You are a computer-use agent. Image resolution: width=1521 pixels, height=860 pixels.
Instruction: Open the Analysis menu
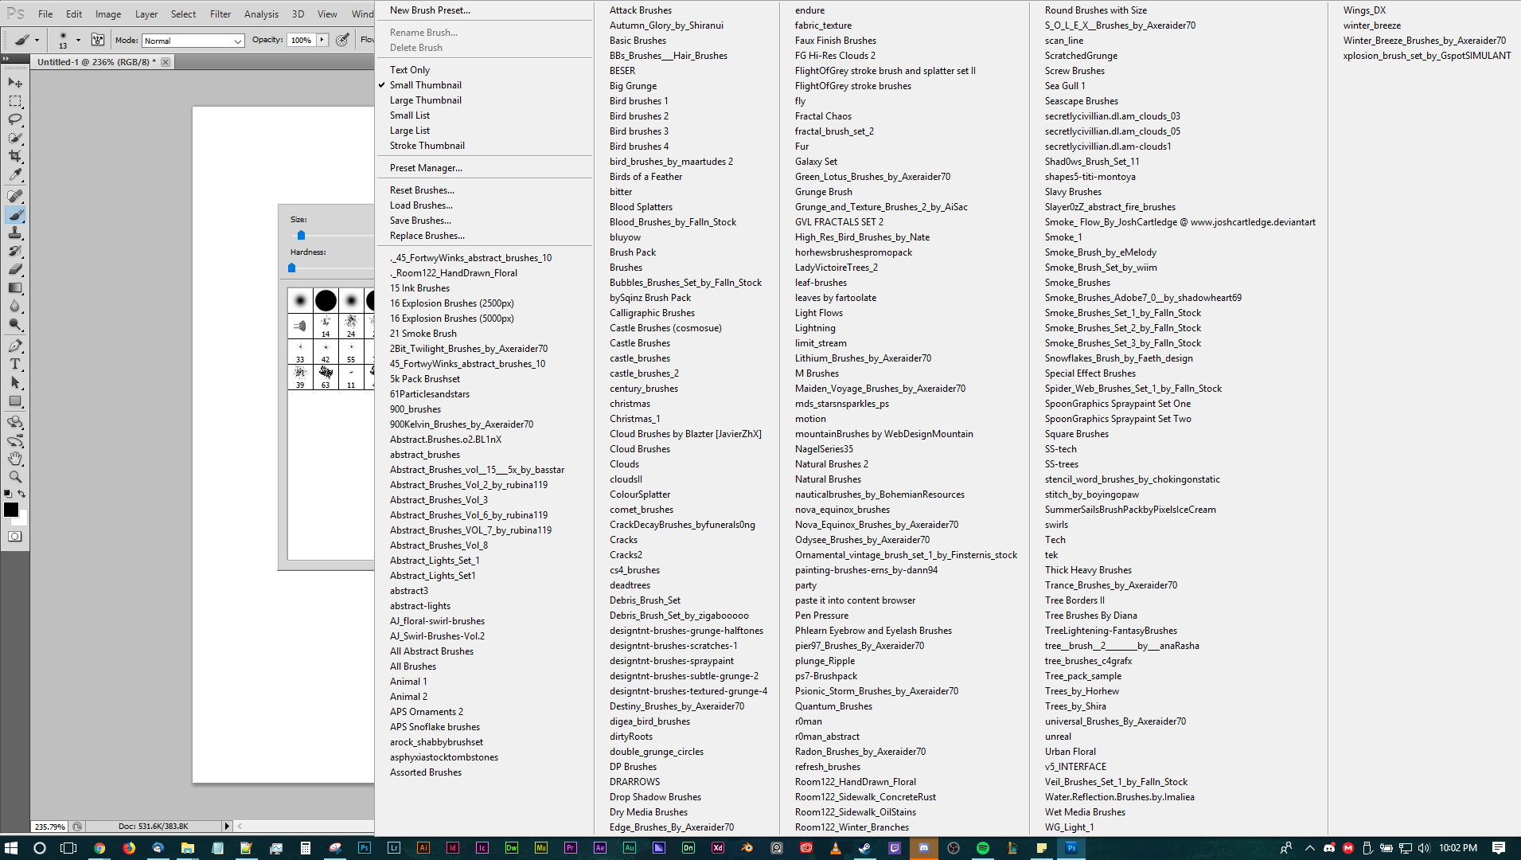[261, 14]
